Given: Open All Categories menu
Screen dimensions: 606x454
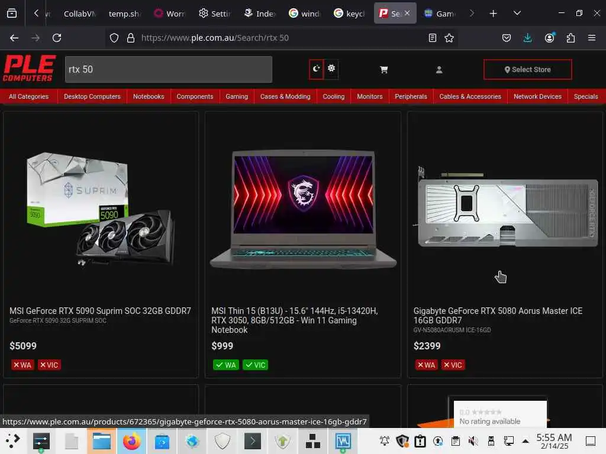Looking at the screenshot, I should point(28,96).
